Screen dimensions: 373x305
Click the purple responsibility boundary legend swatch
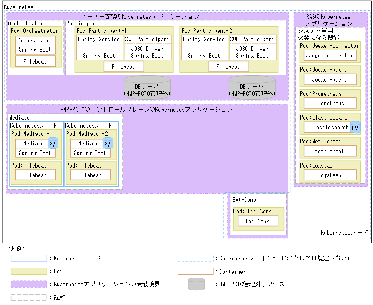point(28,284)
